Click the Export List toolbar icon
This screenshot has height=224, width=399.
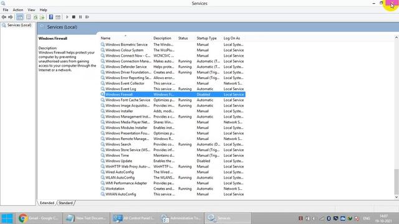point(42,17)
